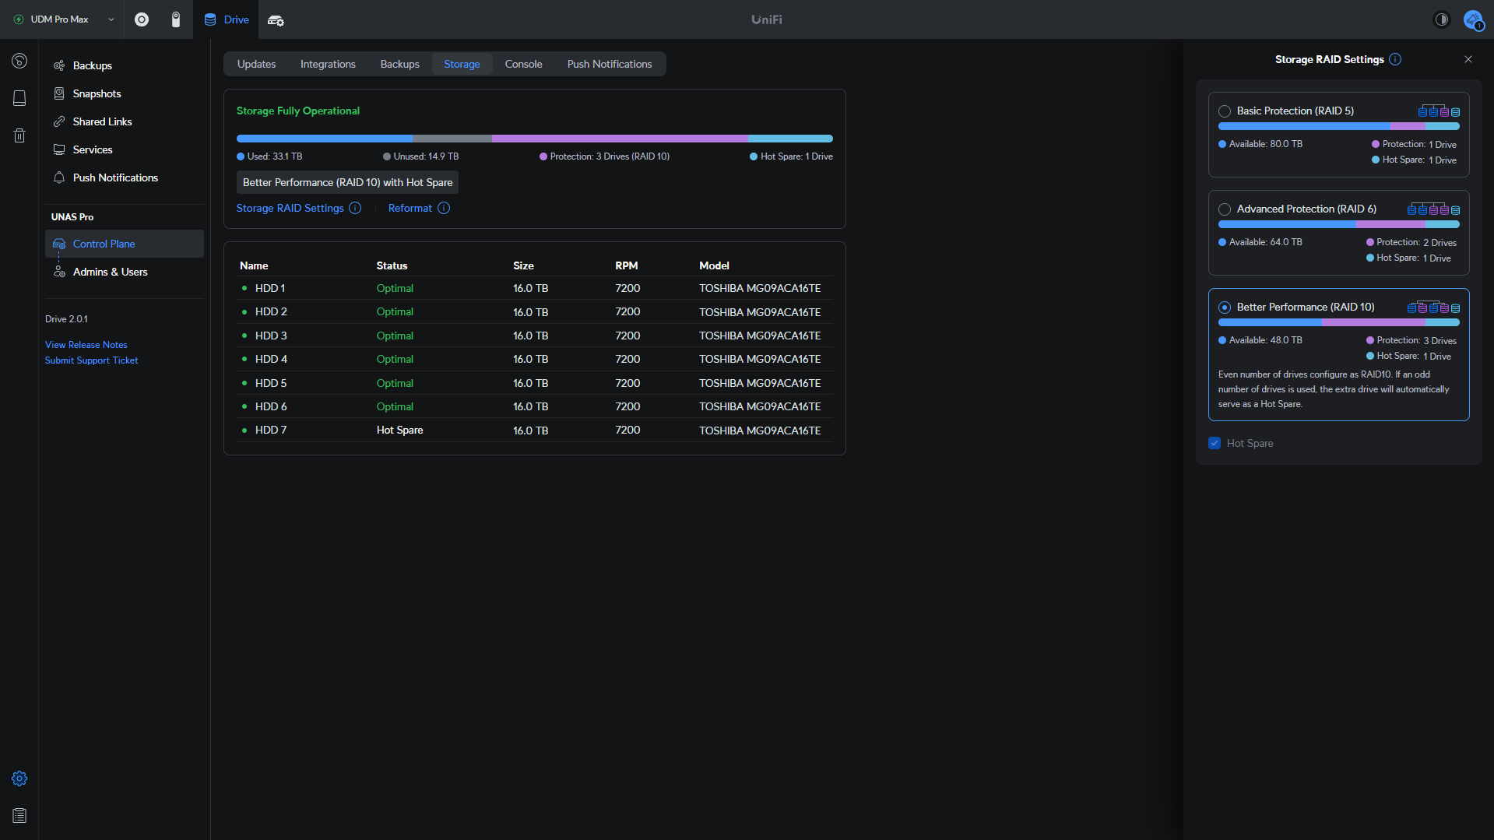Click the RAID 5 drive layout icon
Screen dimensions: 1494x840
click(x=1439, y=111)
